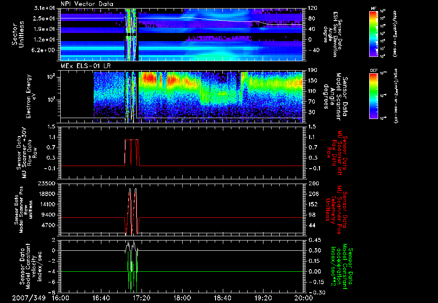Click the 23500 scanner position tick
This screenshot has height=303, width=438.
click(47, 183)
